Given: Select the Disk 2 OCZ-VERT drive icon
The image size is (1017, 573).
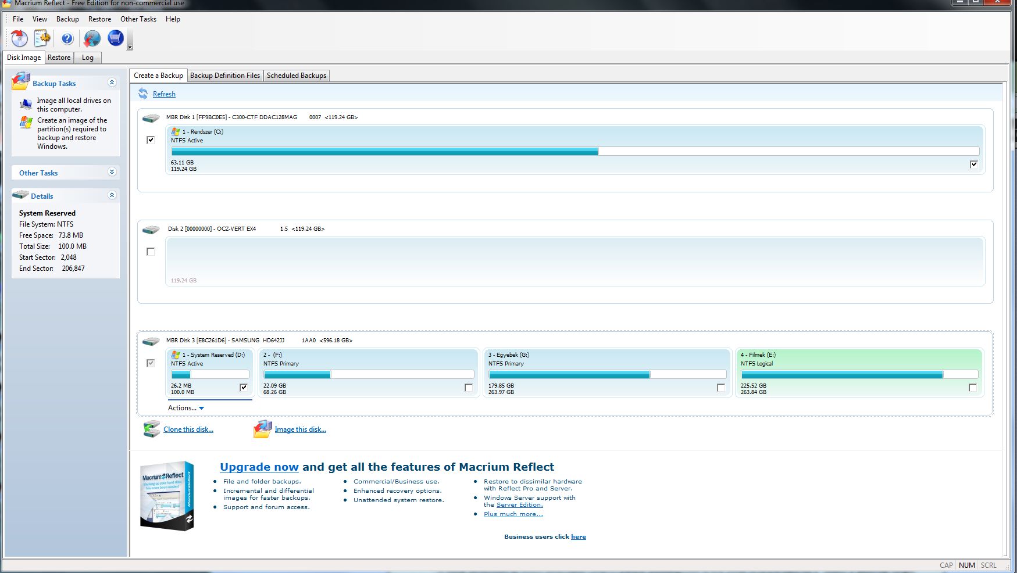Looking at the screenshot, I should click(x=151, y=230).
